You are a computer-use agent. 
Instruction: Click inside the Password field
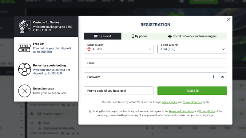[148, 77]
